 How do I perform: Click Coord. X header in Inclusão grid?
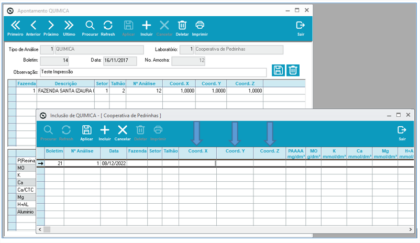197,153
